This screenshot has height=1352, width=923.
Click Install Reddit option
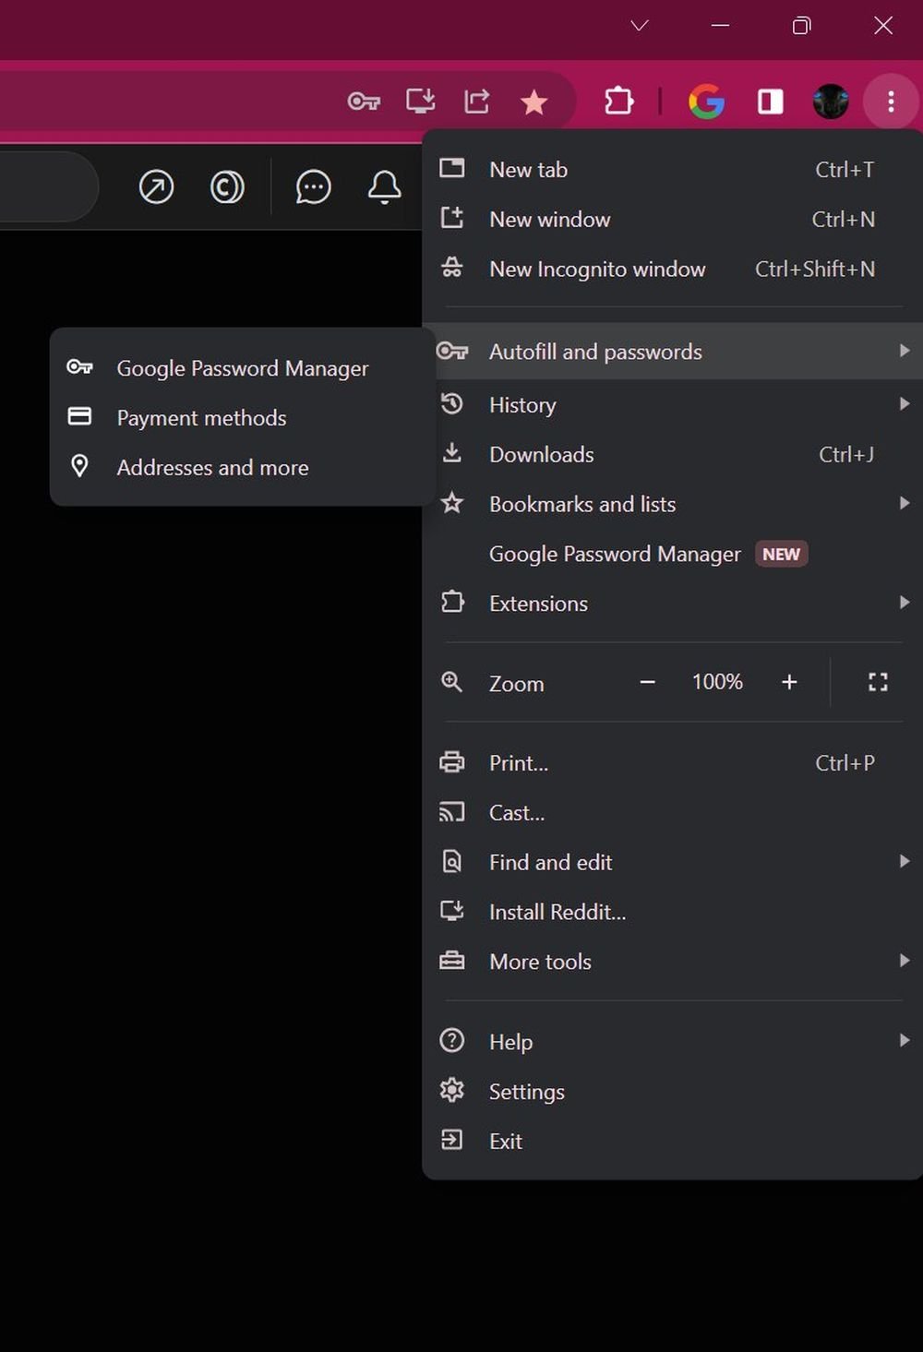coord(557,912)
